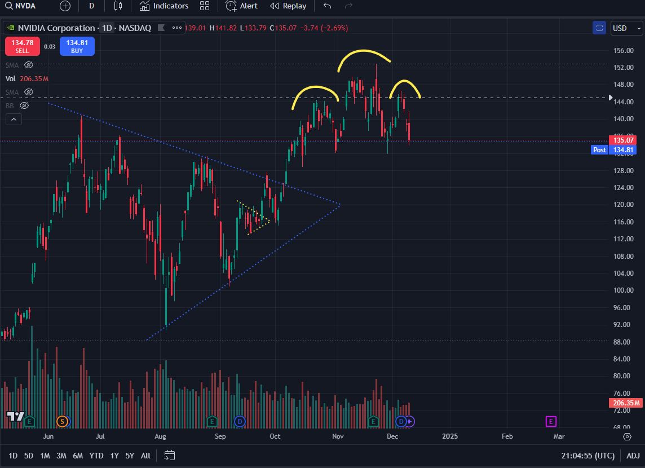Set range to 5Y
This screenshot has width=645, height=468.
click(x=130, y=456)
